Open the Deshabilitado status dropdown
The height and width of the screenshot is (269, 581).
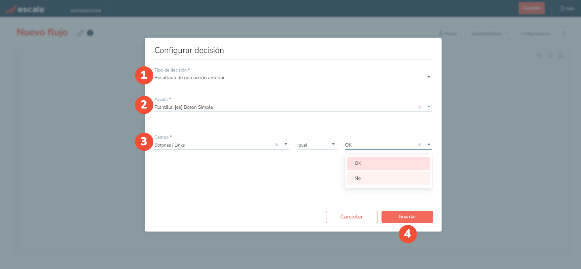tap(489, 34)
